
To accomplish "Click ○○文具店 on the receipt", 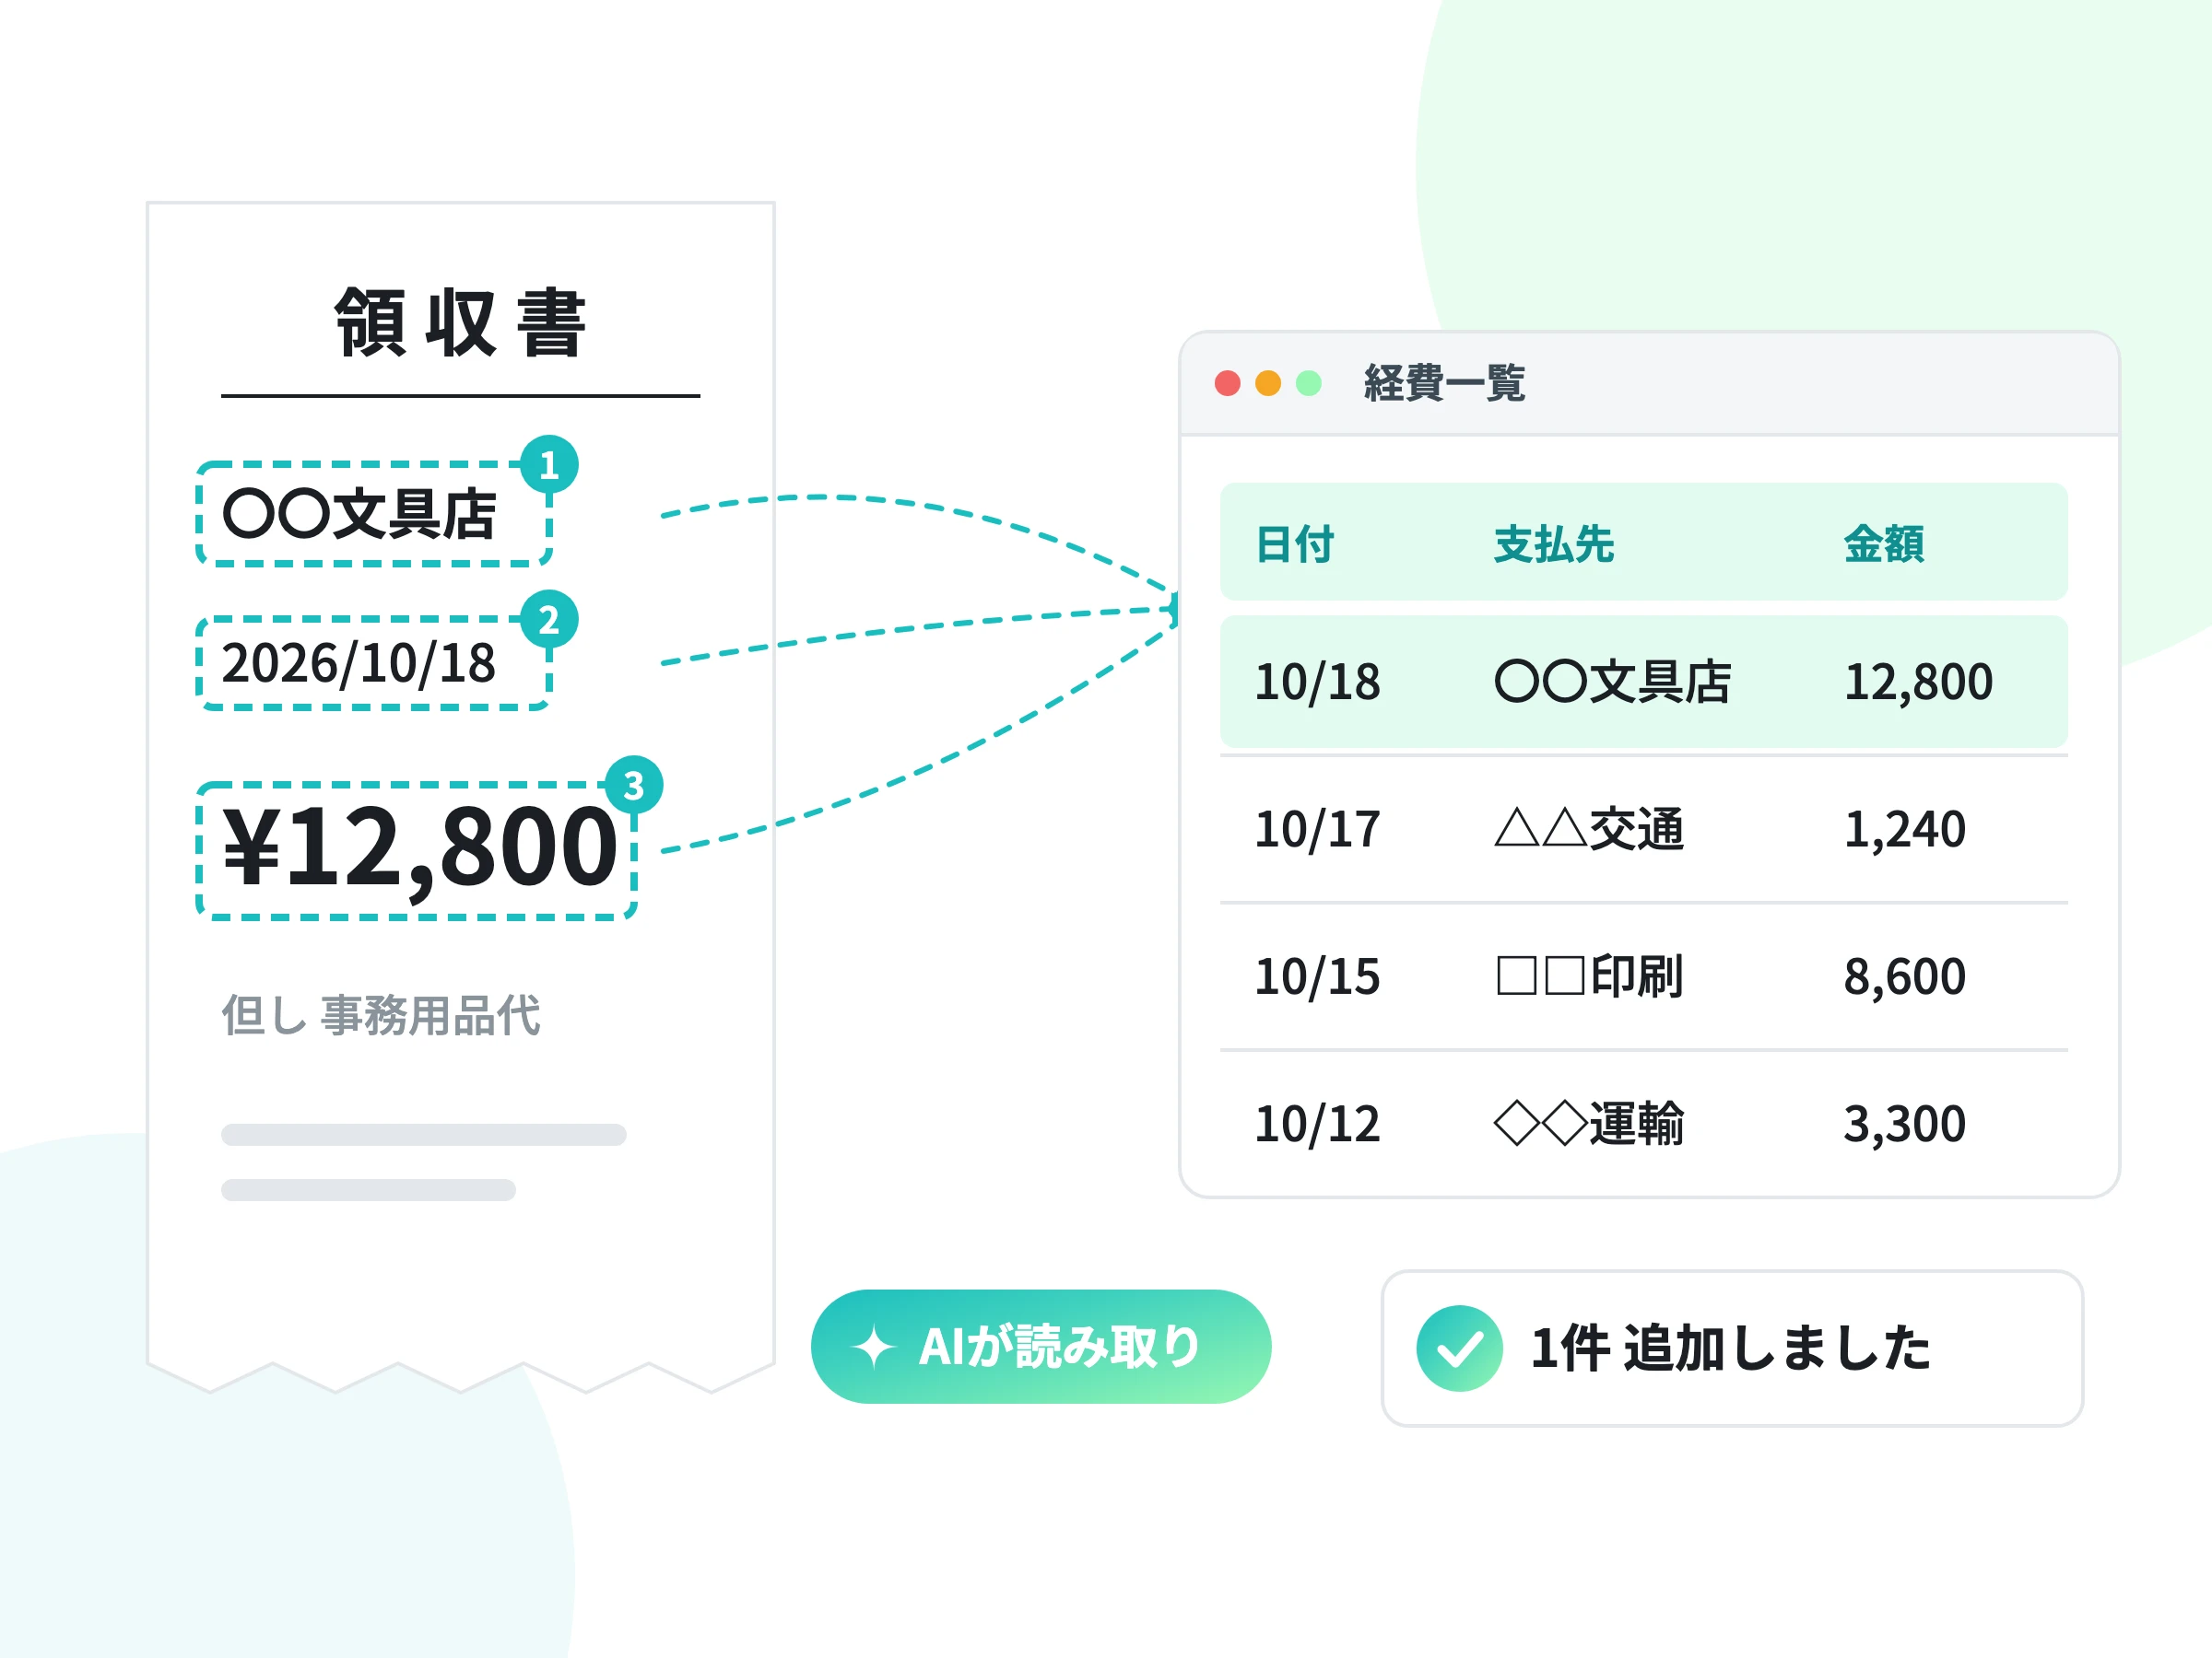I will 360,515.
